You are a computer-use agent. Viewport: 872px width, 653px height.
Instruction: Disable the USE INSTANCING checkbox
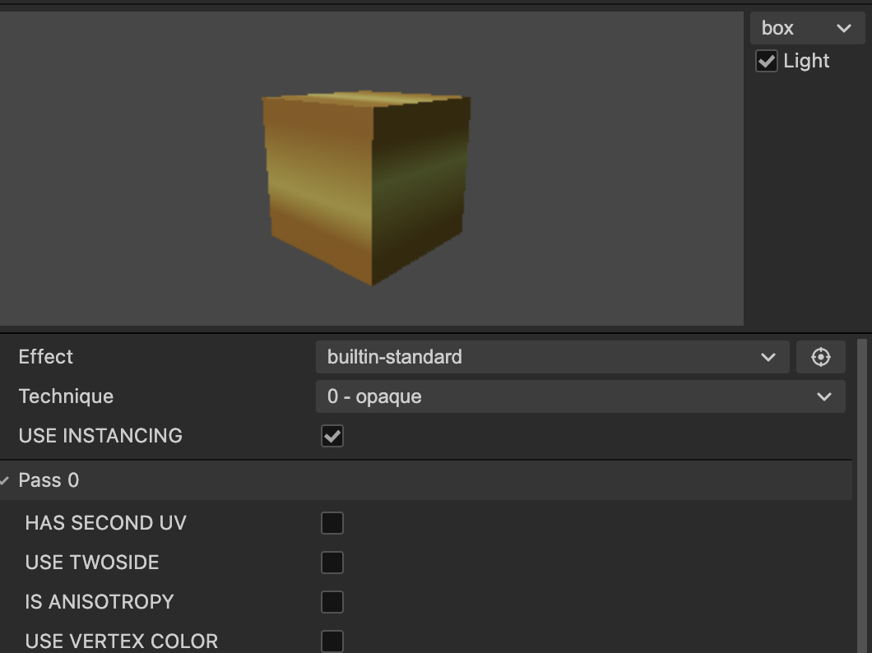332,436
